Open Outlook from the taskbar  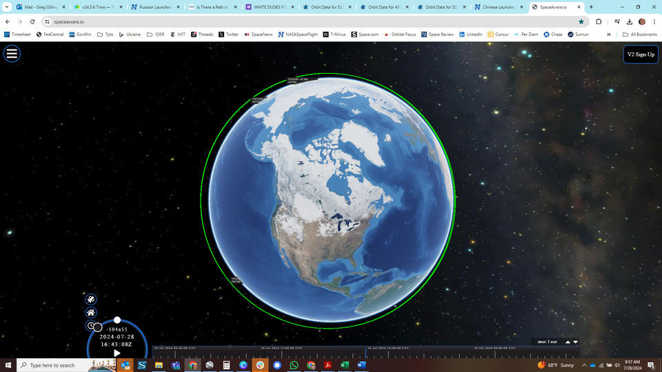tap(126, 365)
